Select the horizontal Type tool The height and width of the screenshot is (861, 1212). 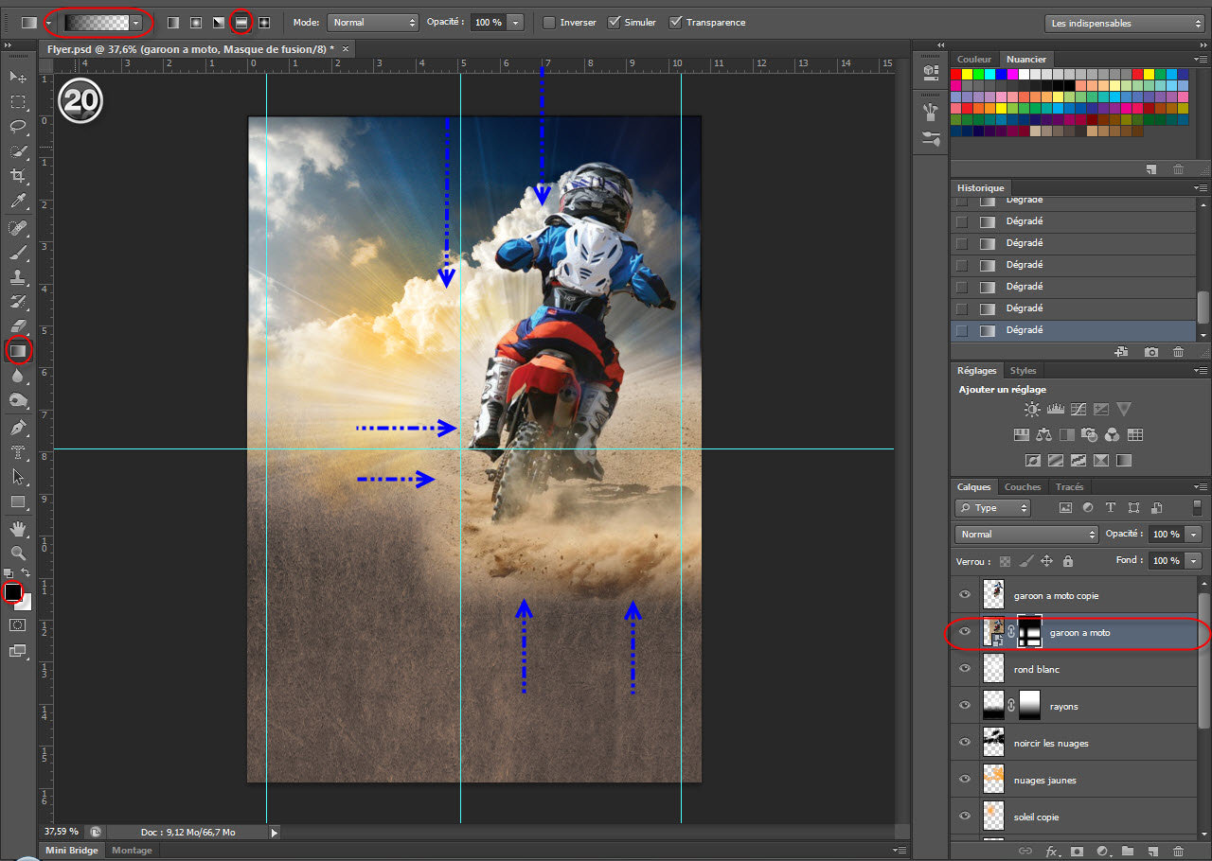point(18,452)
